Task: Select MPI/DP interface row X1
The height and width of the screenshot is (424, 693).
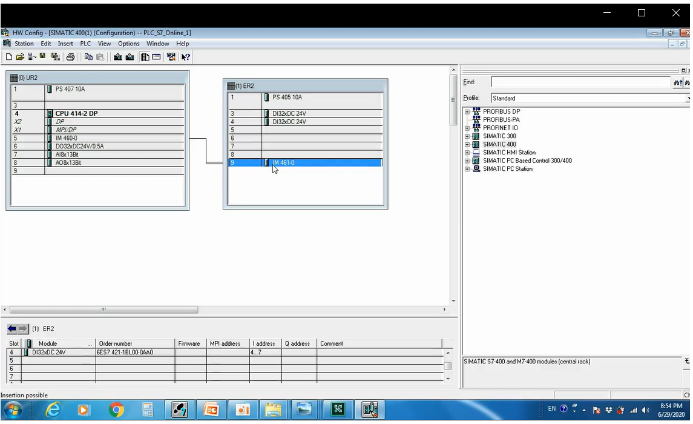Action: point(98,130)
